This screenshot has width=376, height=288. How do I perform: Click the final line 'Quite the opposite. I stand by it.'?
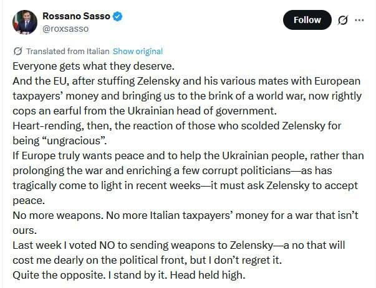(129, 275)
